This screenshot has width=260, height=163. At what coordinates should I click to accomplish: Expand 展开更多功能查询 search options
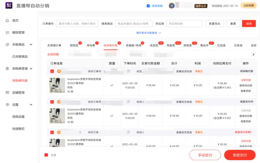pyautogui.click(x=149, y=33)
